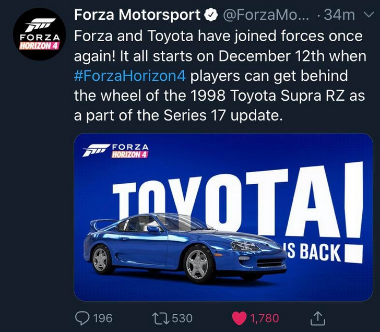Open the #ForzaHorizon4 hashtag link

click(130, 76)
